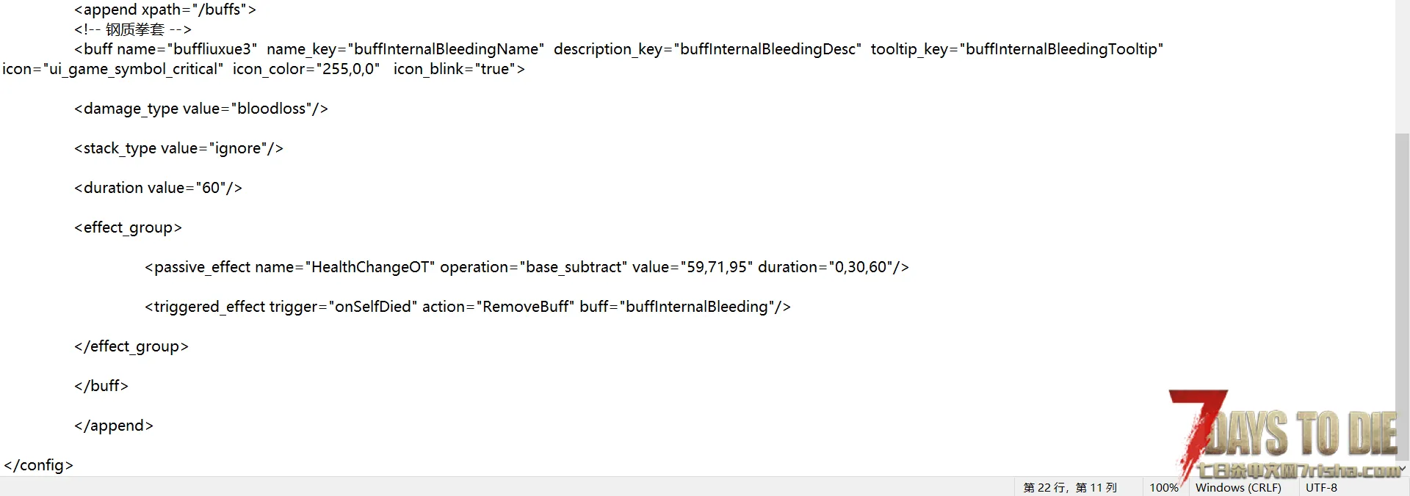Click the 100% zoom level in status bar
This screenshot has width=1410, height=496.
(x=1163, y=487)
